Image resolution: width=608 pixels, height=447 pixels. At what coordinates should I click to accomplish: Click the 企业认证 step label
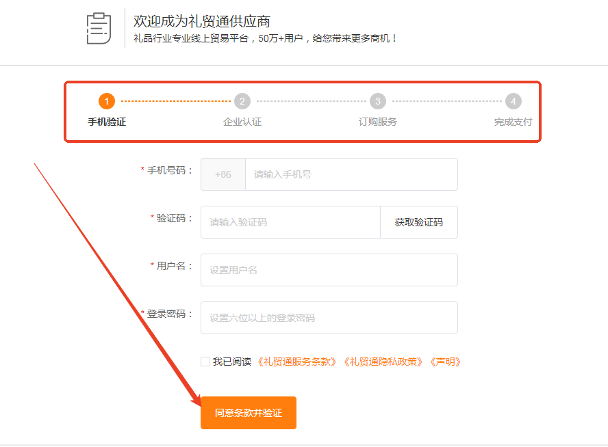(242, 122)
